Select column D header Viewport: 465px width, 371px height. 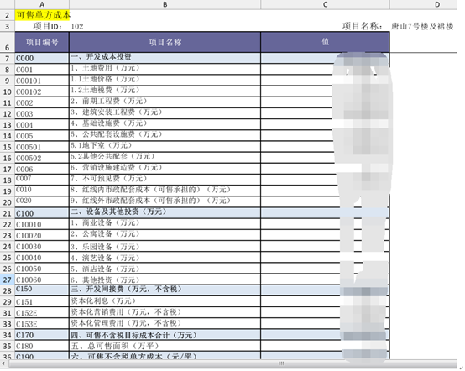coord(437,4)
